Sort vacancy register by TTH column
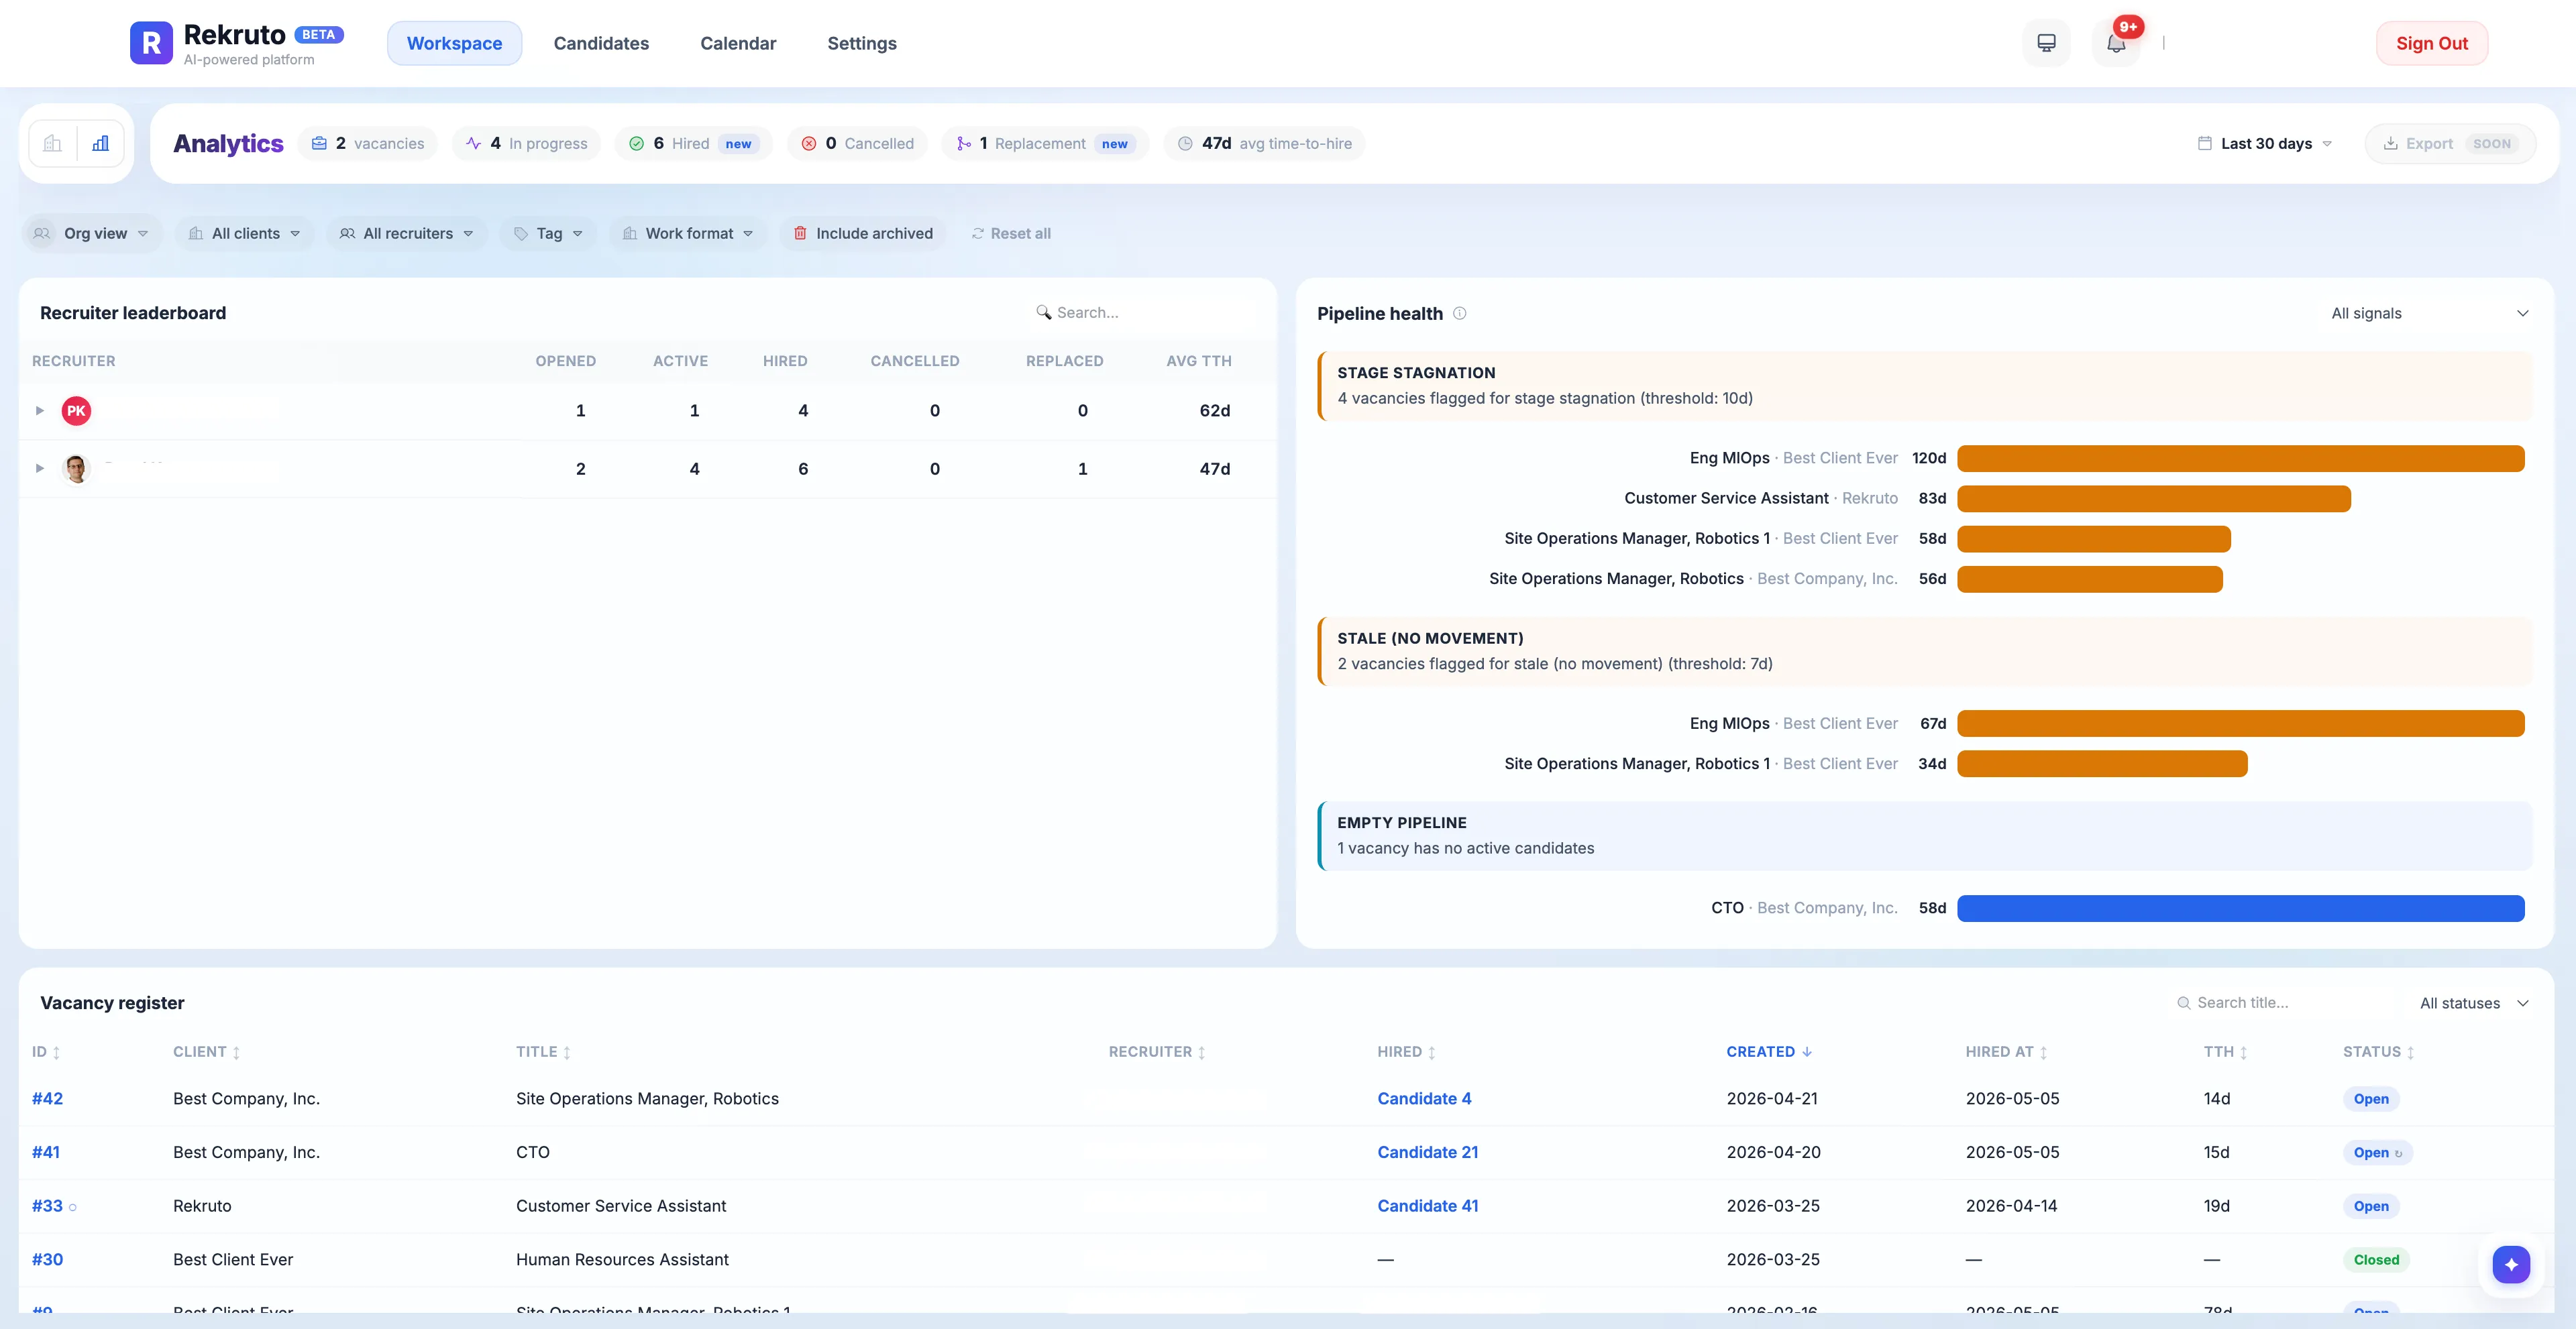This screenshot has height=1329, width=2576. [2225, 1052]
